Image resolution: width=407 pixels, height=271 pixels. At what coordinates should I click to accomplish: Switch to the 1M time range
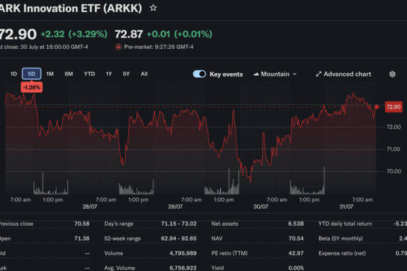click(50, 74)
